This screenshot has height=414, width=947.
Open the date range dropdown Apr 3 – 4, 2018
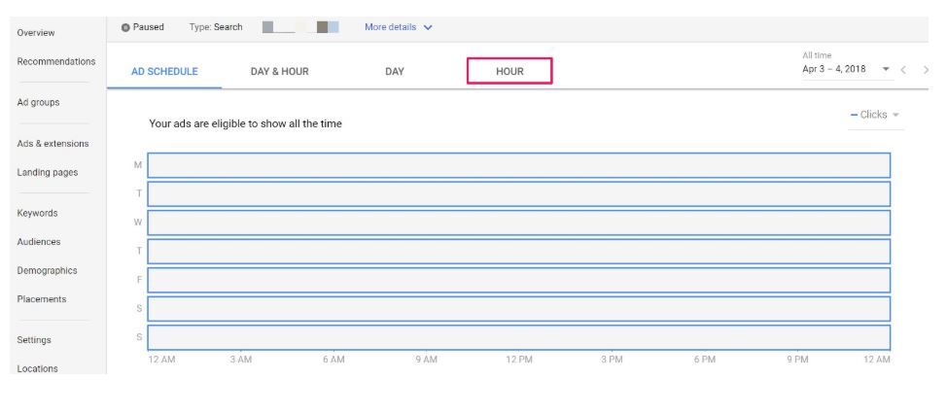(847, 69)
